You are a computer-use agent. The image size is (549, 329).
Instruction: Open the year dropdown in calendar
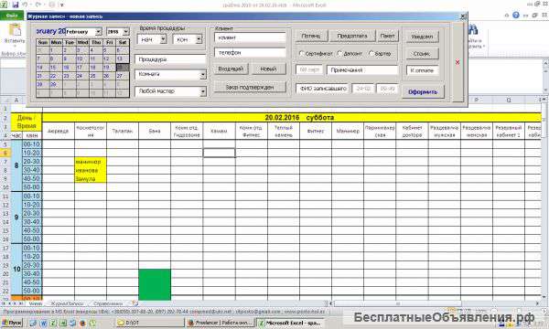coord(125,31)
